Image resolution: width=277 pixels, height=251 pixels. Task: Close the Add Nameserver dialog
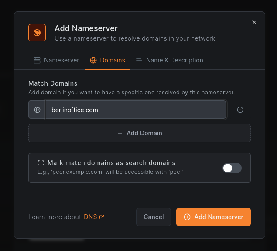254,22
